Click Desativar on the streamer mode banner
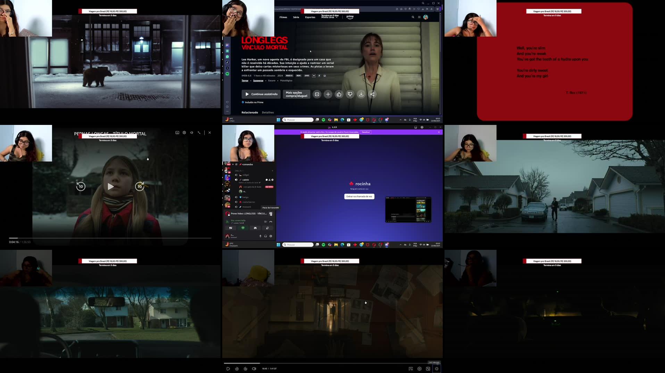 pos(366,132)
